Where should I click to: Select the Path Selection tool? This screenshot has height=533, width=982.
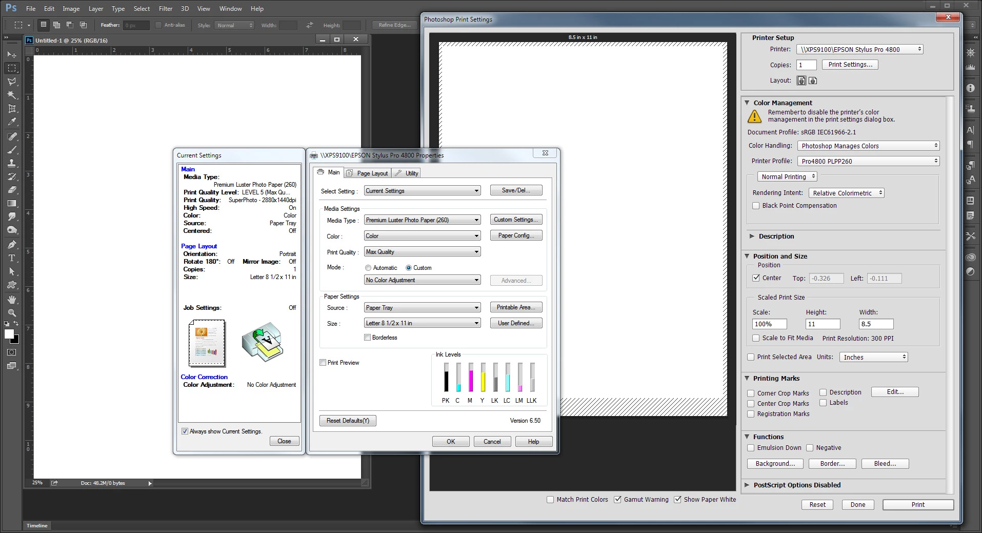click(12, 271)
